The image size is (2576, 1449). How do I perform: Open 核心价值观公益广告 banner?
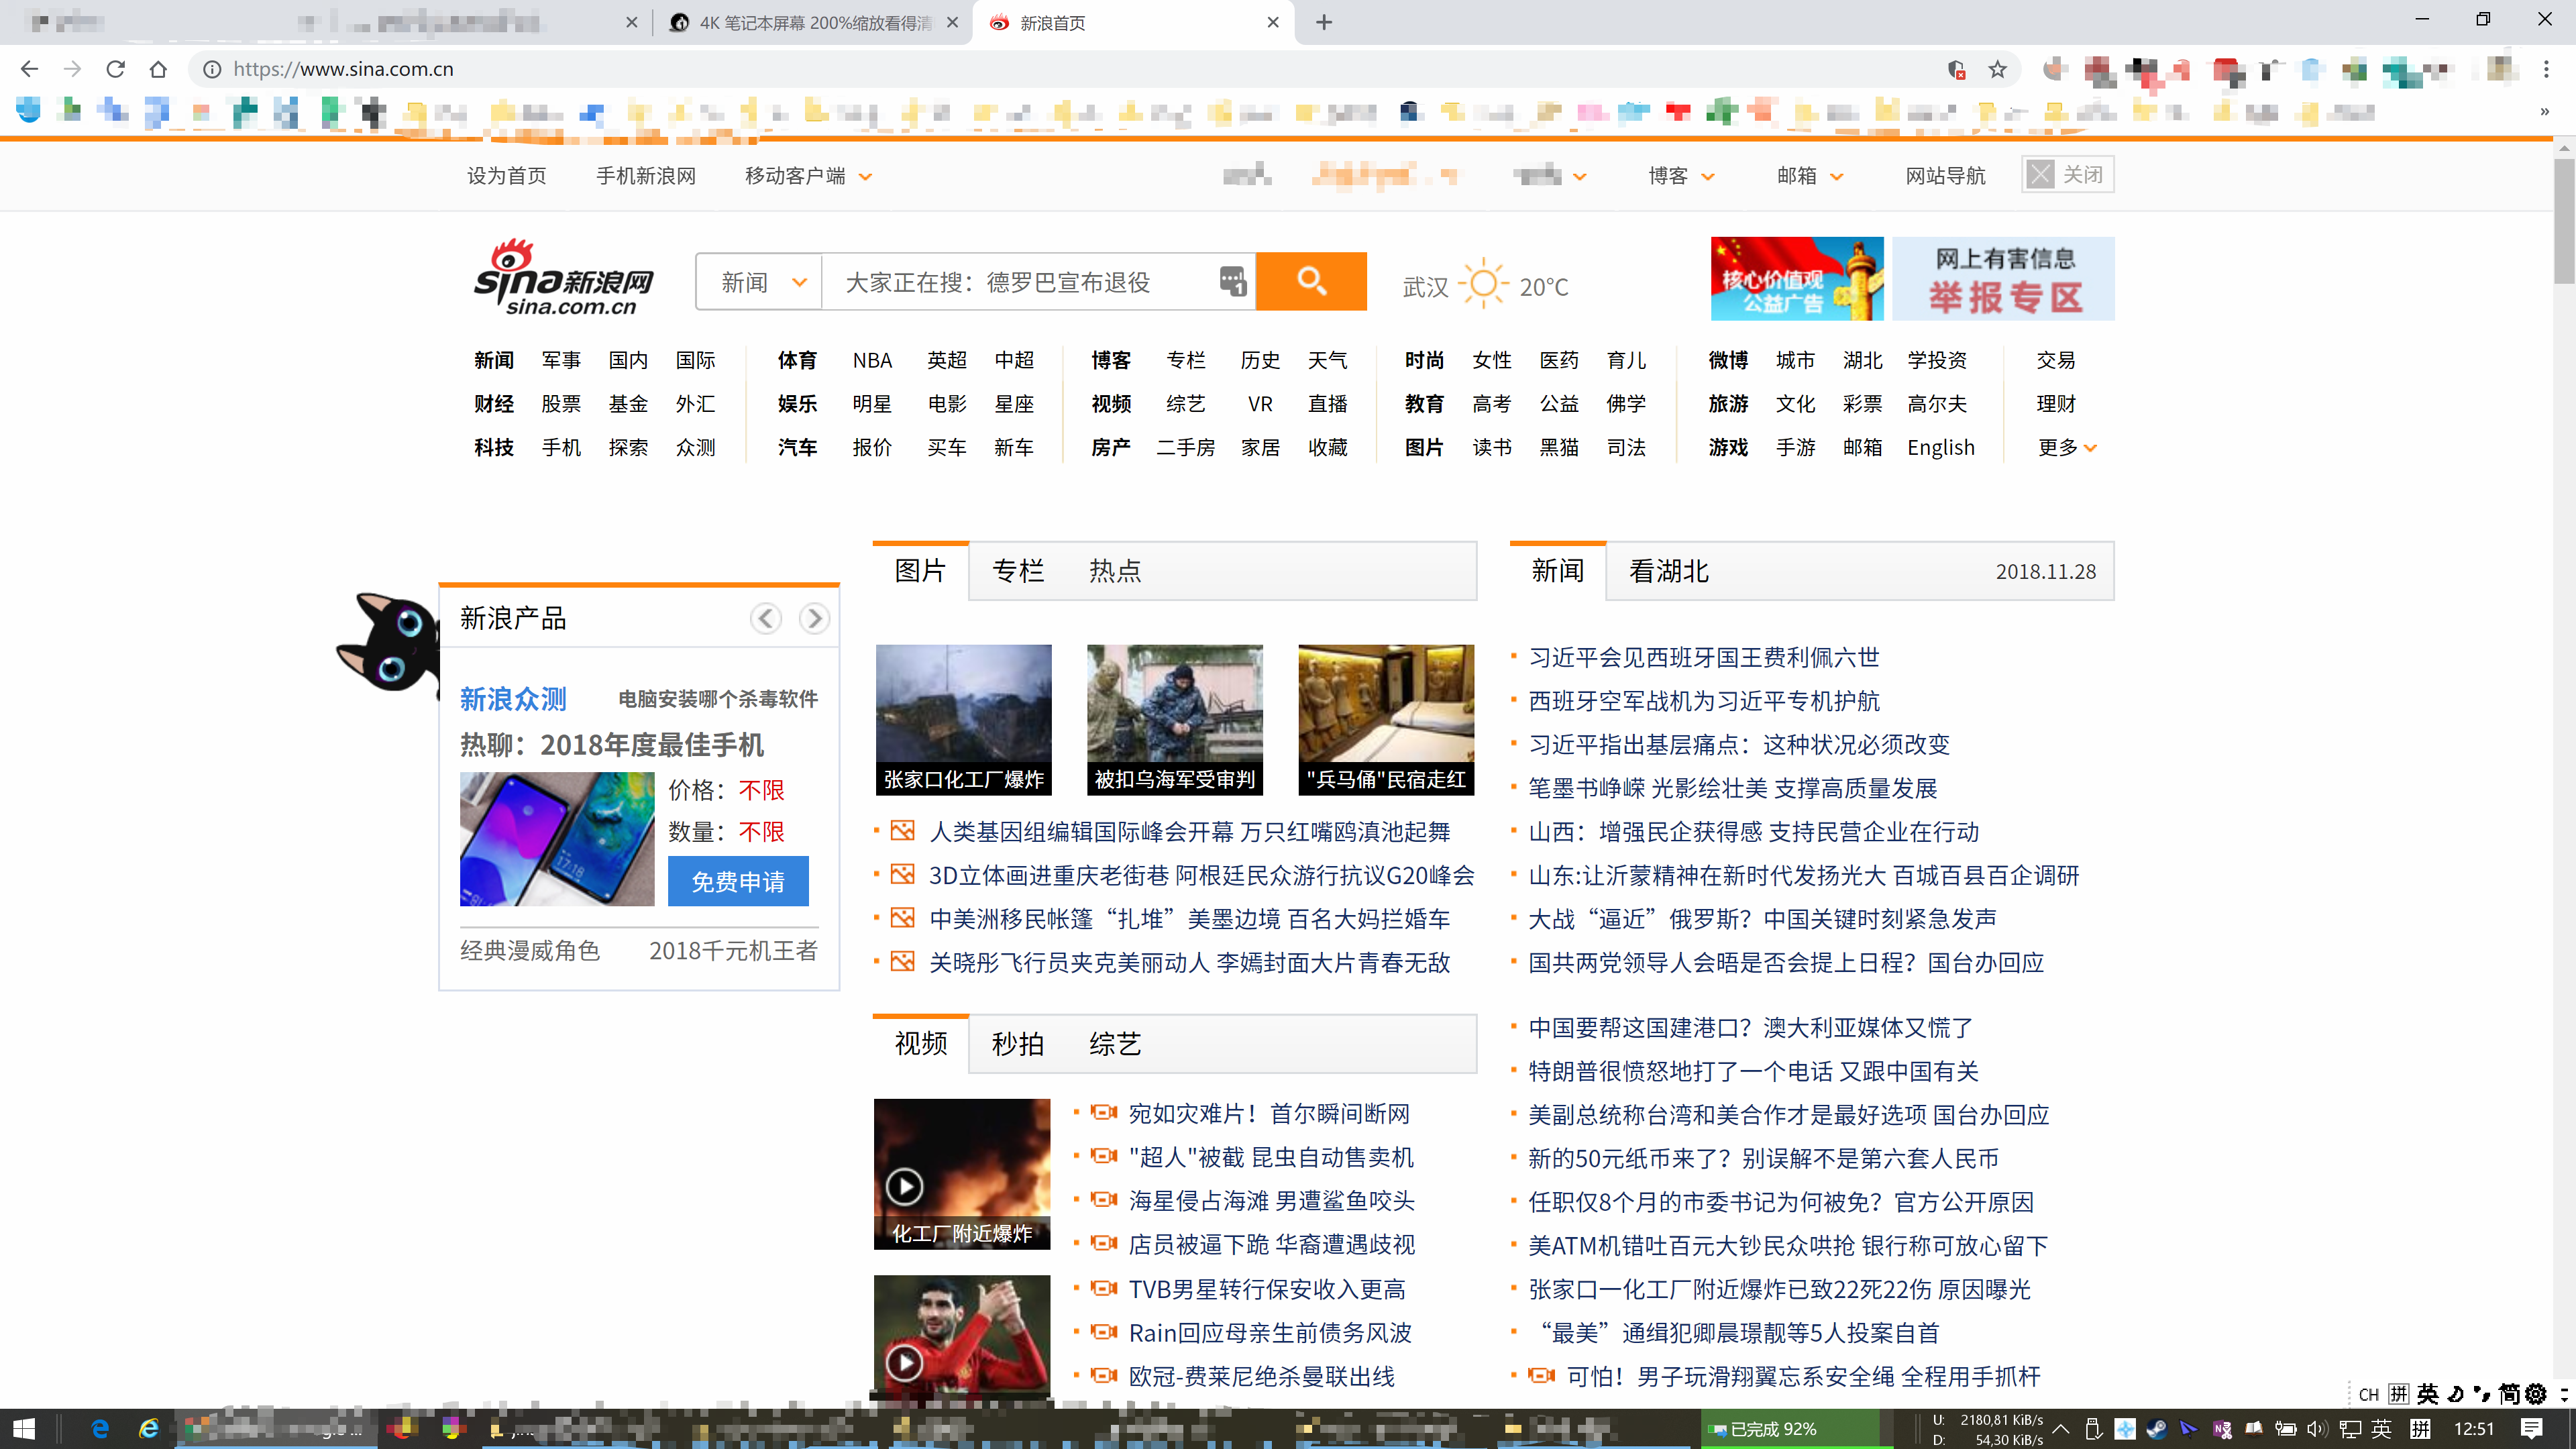(x=1796, y=278)
